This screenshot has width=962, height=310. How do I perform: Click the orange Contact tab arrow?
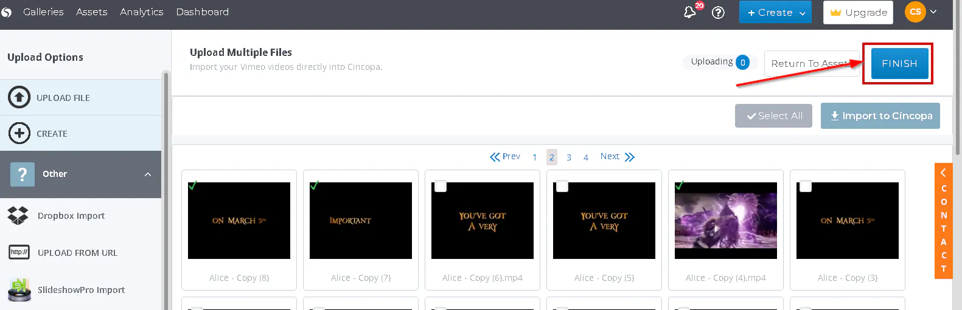[943, 173]
